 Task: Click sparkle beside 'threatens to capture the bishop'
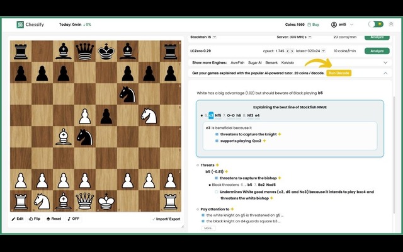(x=280, y=178)
